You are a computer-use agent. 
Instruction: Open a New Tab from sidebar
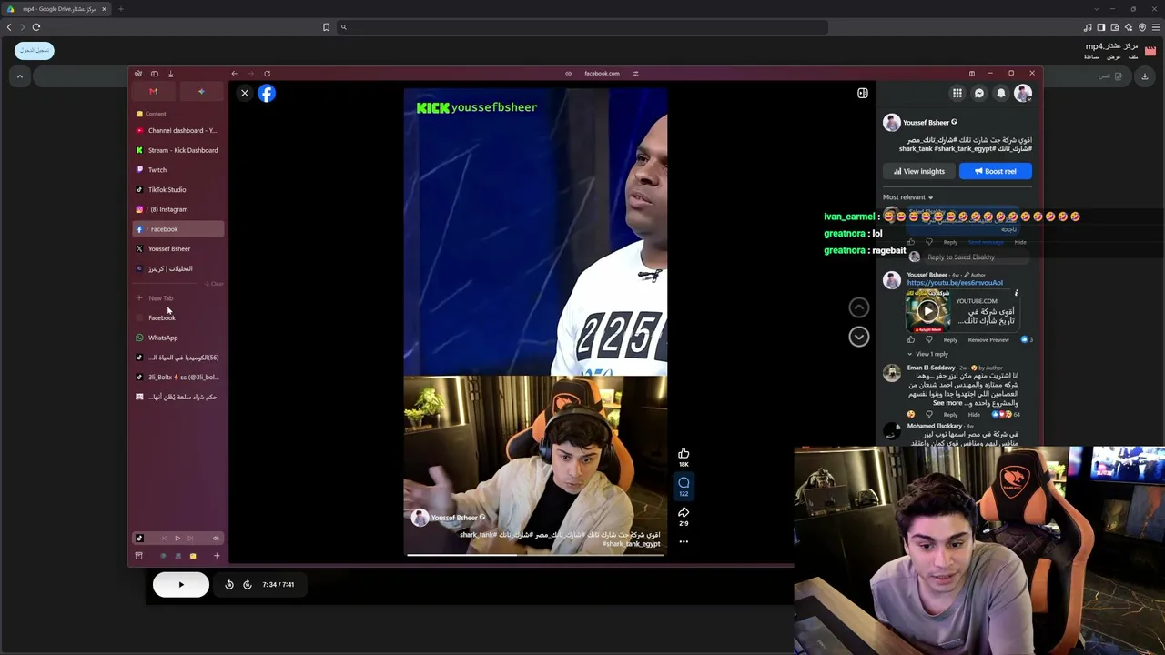click(x=178, y=297)
